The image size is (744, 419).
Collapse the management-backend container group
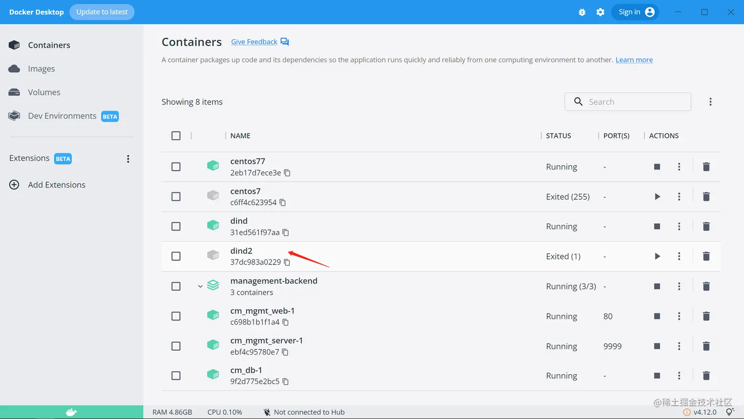[x=200, y=286]
